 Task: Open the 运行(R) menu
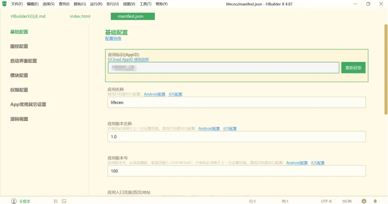point(96,4)
